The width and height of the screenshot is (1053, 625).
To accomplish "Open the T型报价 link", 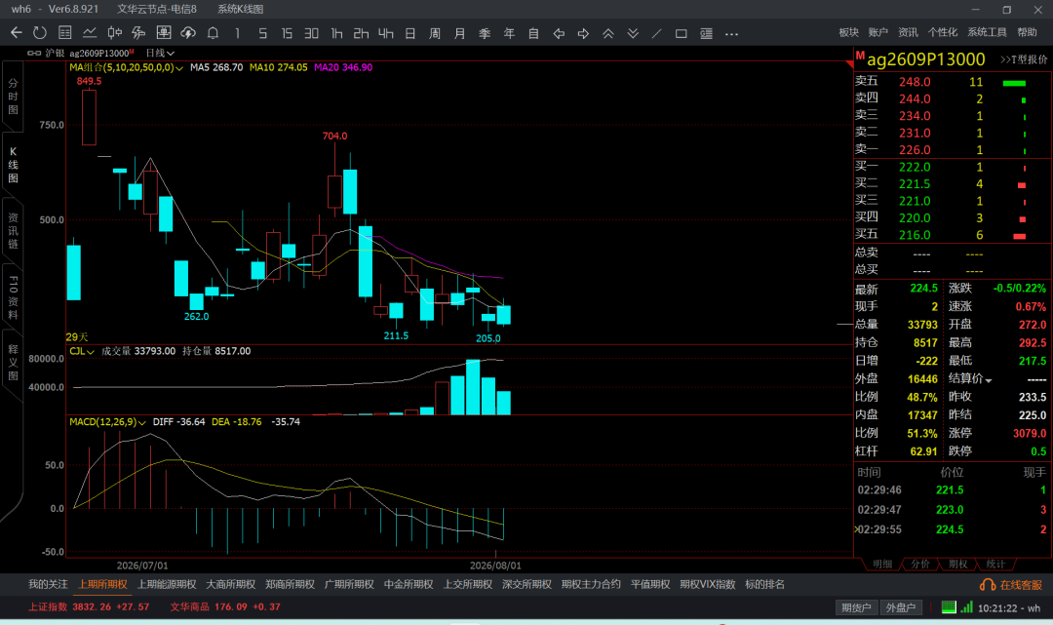I will (1024, 59).
